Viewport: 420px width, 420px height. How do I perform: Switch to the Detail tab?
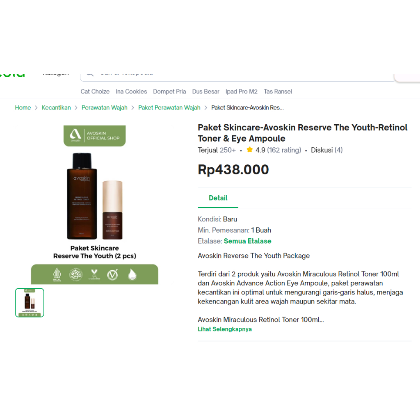point(218,198)
